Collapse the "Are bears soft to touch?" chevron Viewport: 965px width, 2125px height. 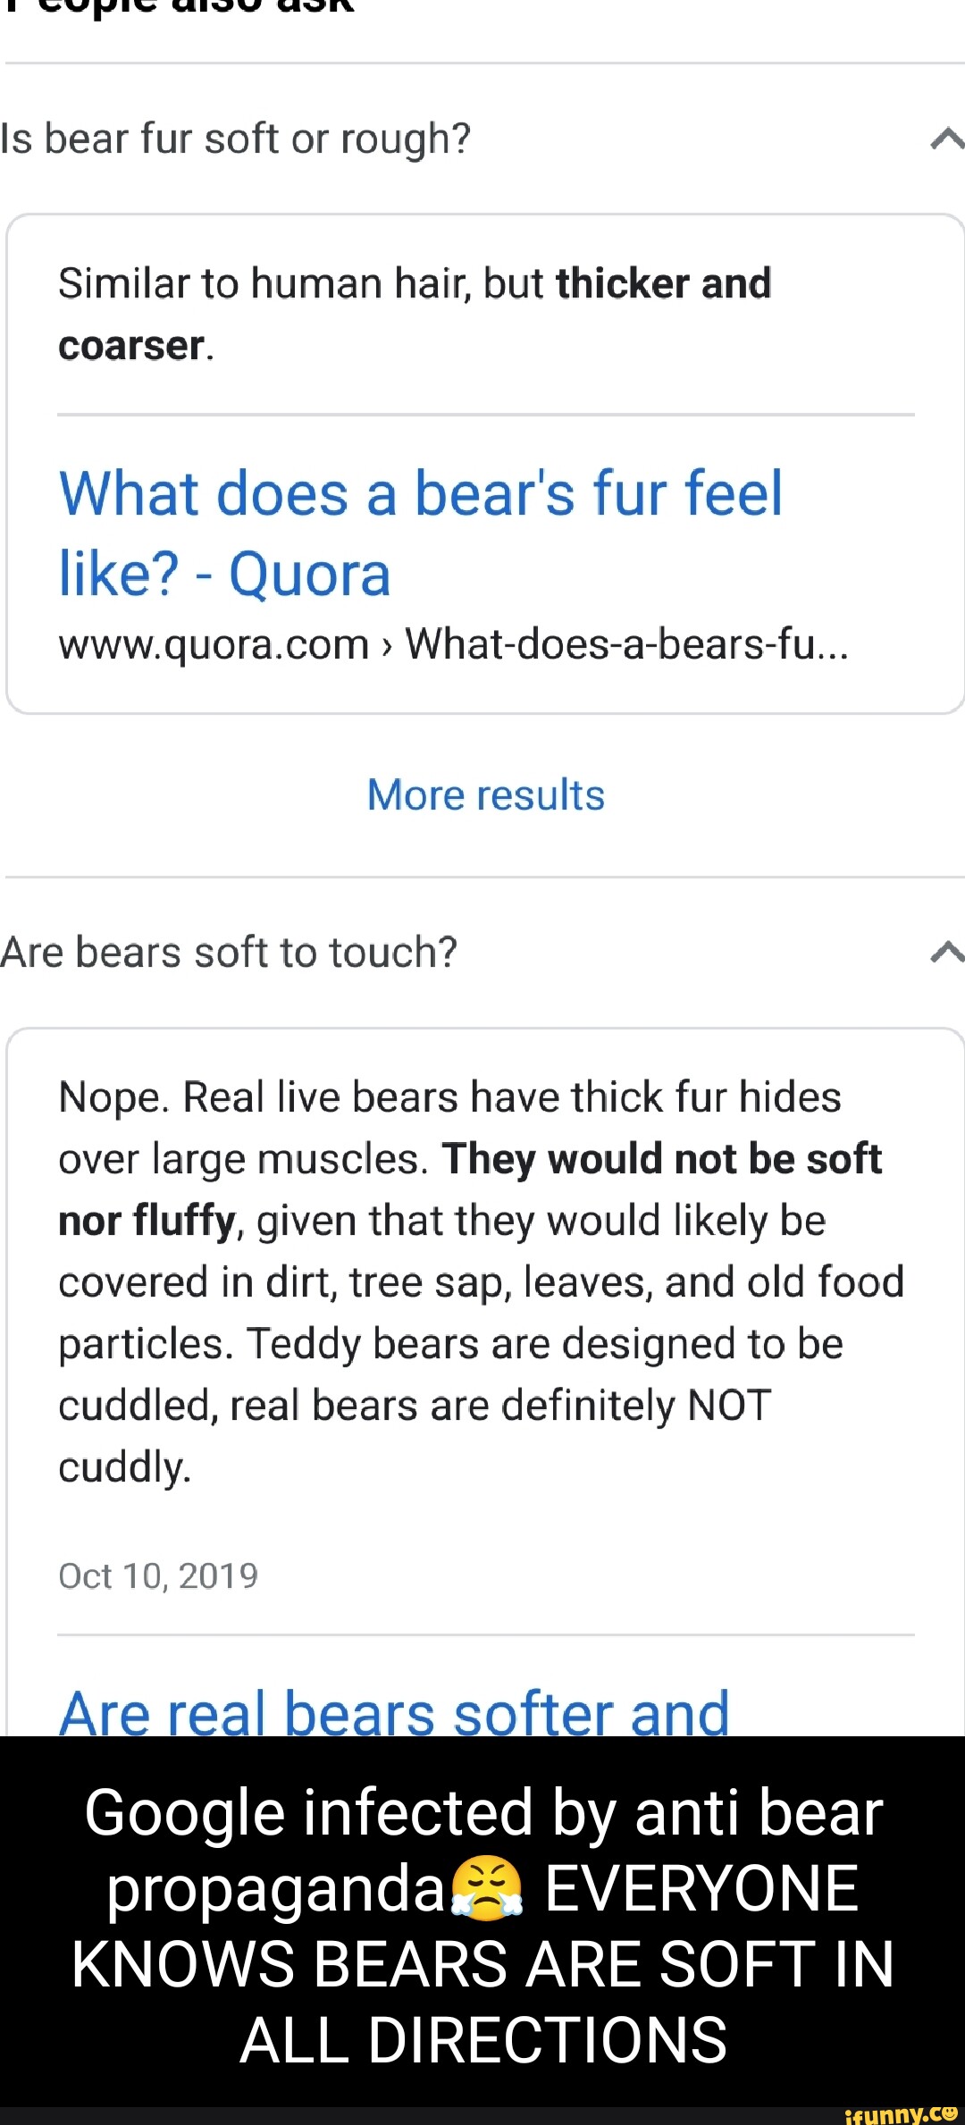946,952
